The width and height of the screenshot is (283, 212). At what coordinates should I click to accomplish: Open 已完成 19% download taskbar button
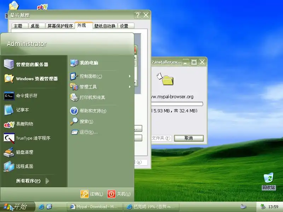[x=151, y=207]
